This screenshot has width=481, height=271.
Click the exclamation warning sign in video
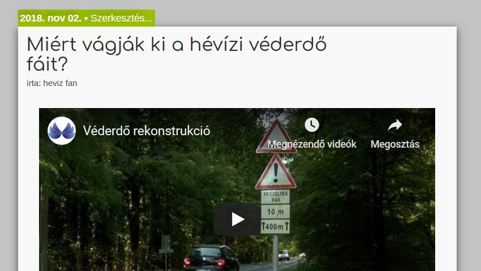point(276,173)
